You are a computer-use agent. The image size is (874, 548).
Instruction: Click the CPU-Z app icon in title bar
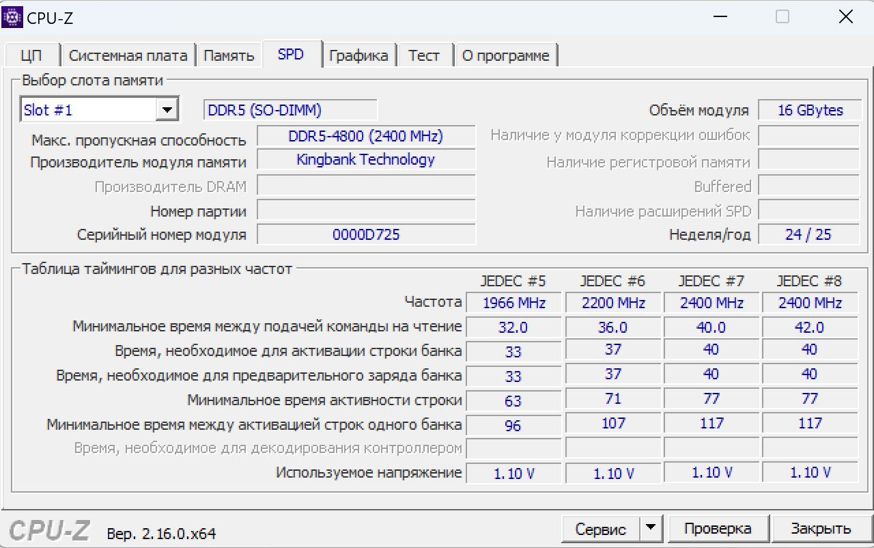(x=12, y=16)
